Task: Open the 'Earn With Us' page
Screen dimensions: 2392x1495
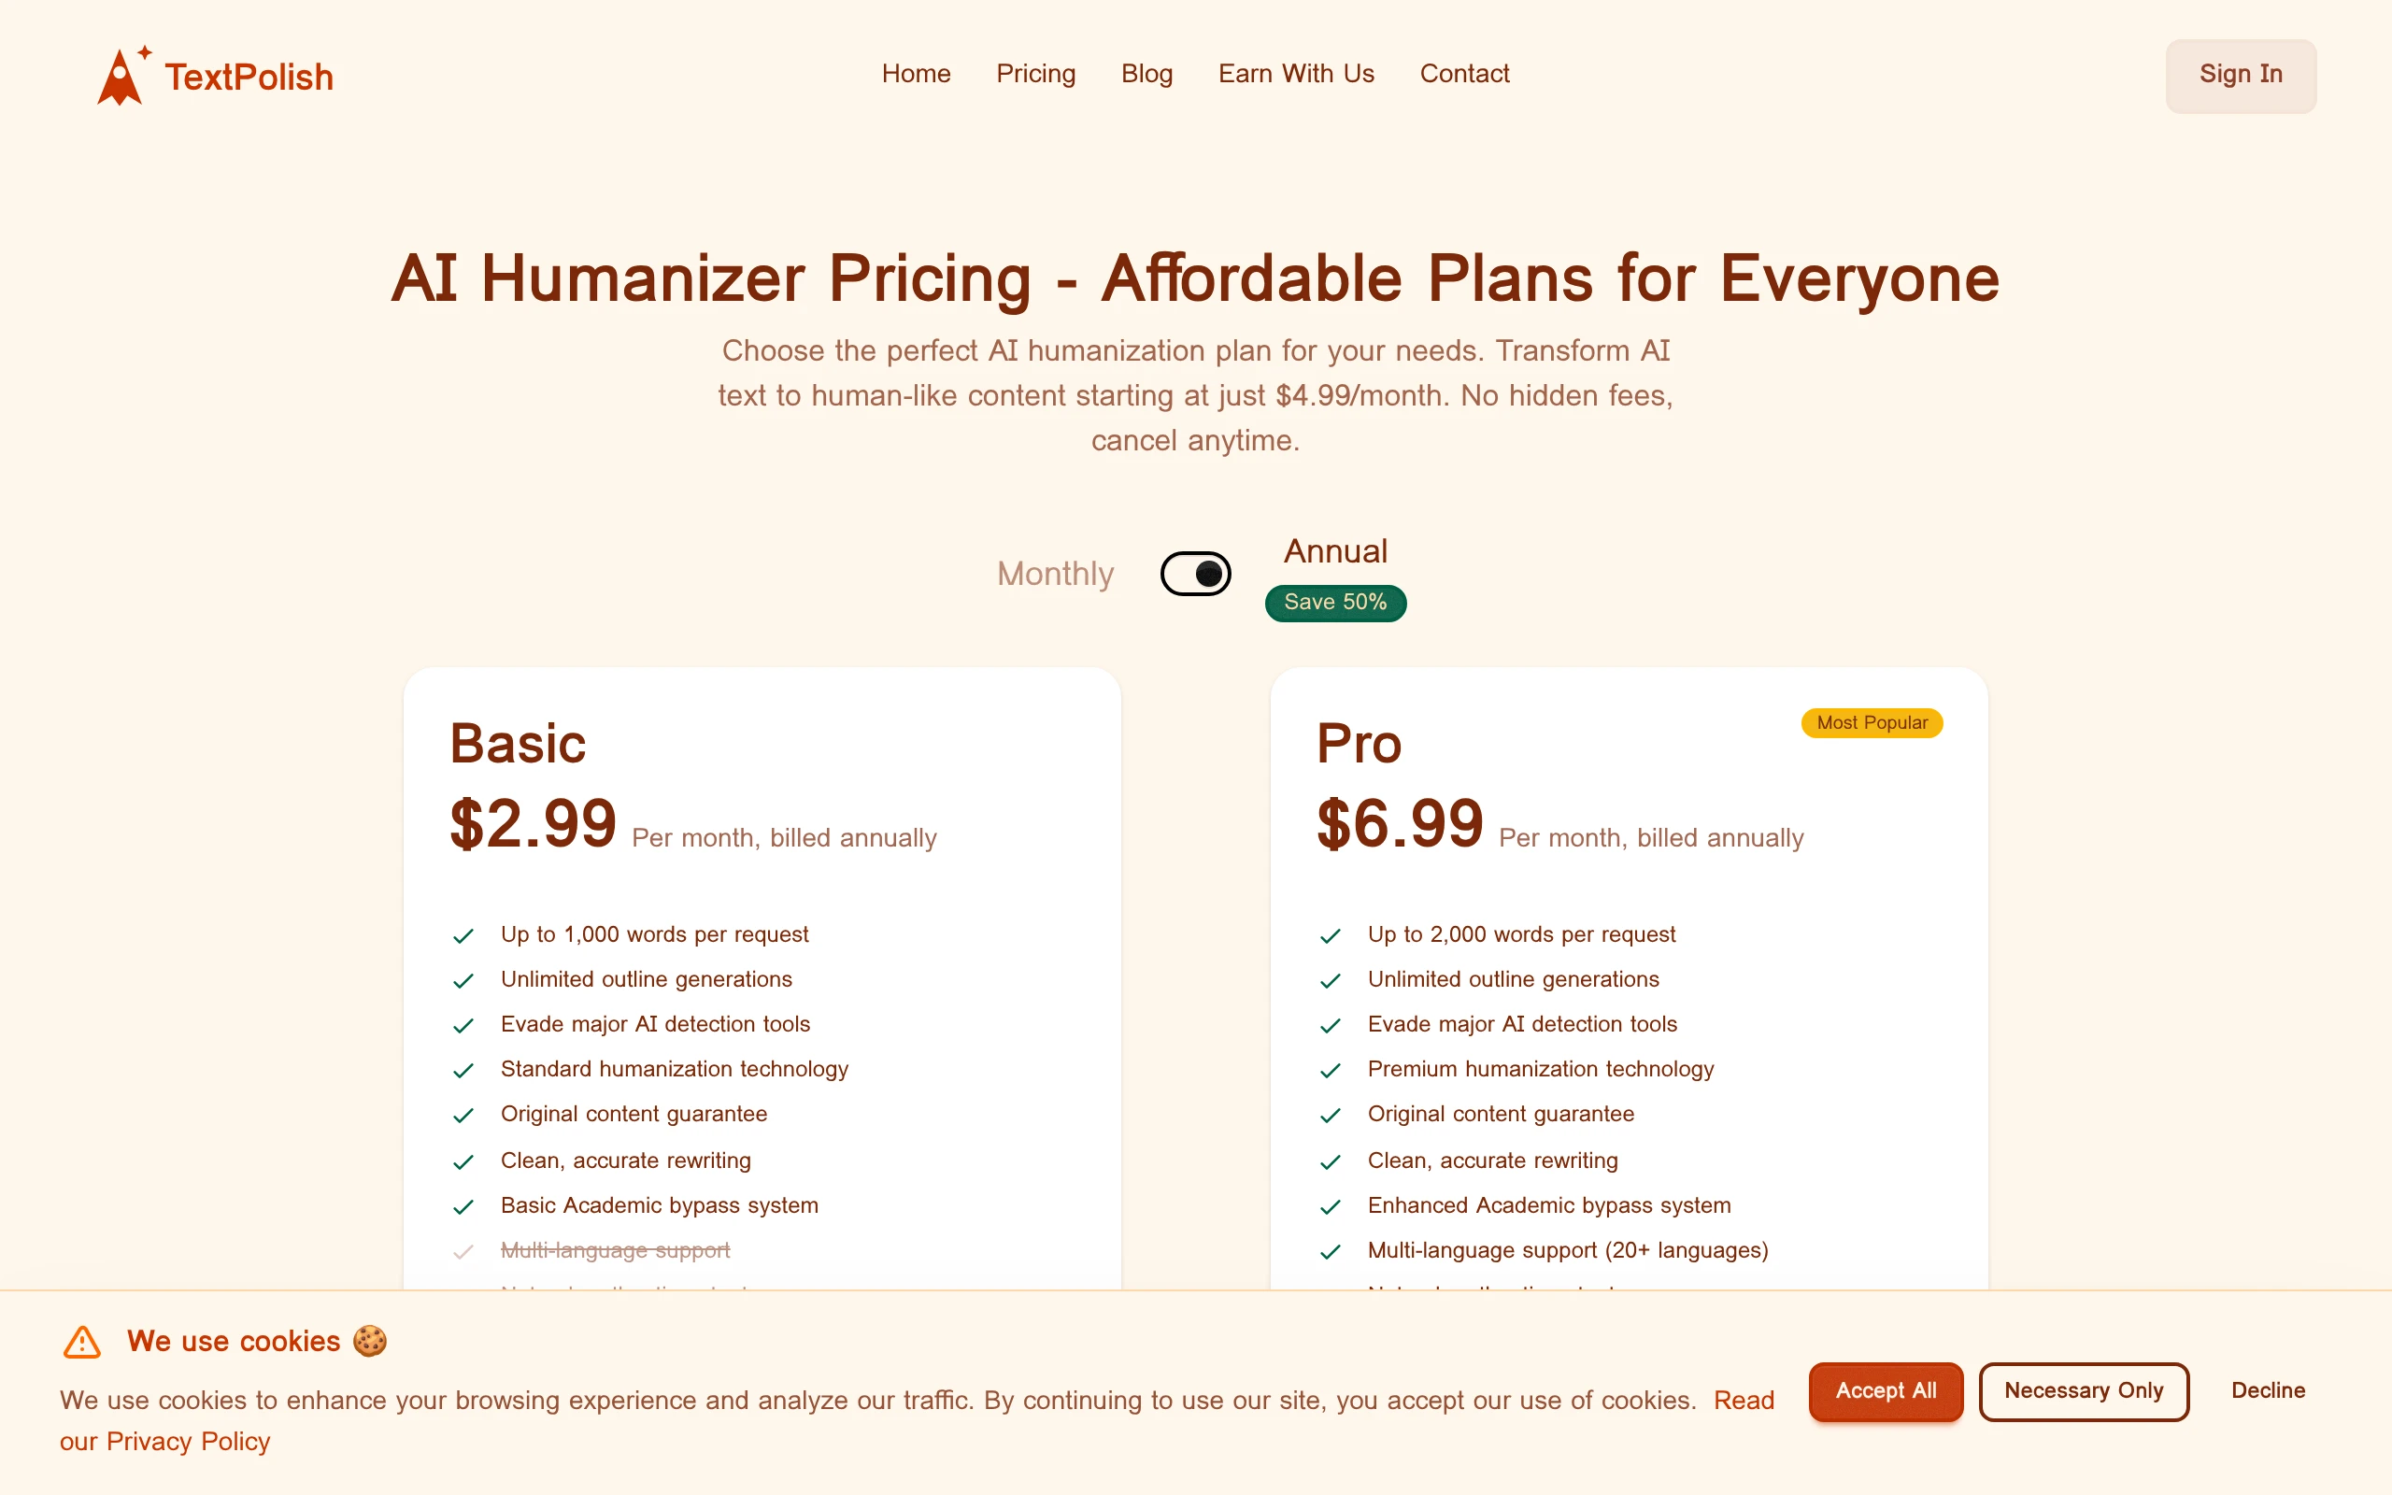Action: click(1296, 73)
